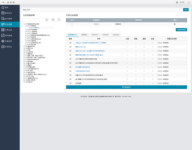Uncheck selection for 独立董事年度述职报告 row
The width and height of the screenshot is (192, 150).
pos(70,67)
